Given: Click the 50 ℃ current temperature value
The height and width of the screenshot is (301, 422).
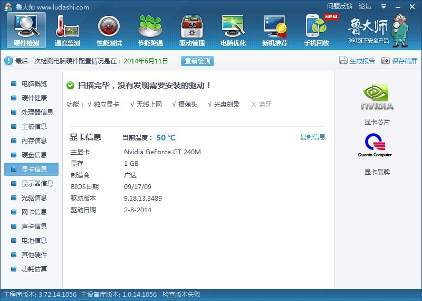Looking at the screenshot, I should tap(166, 138).
